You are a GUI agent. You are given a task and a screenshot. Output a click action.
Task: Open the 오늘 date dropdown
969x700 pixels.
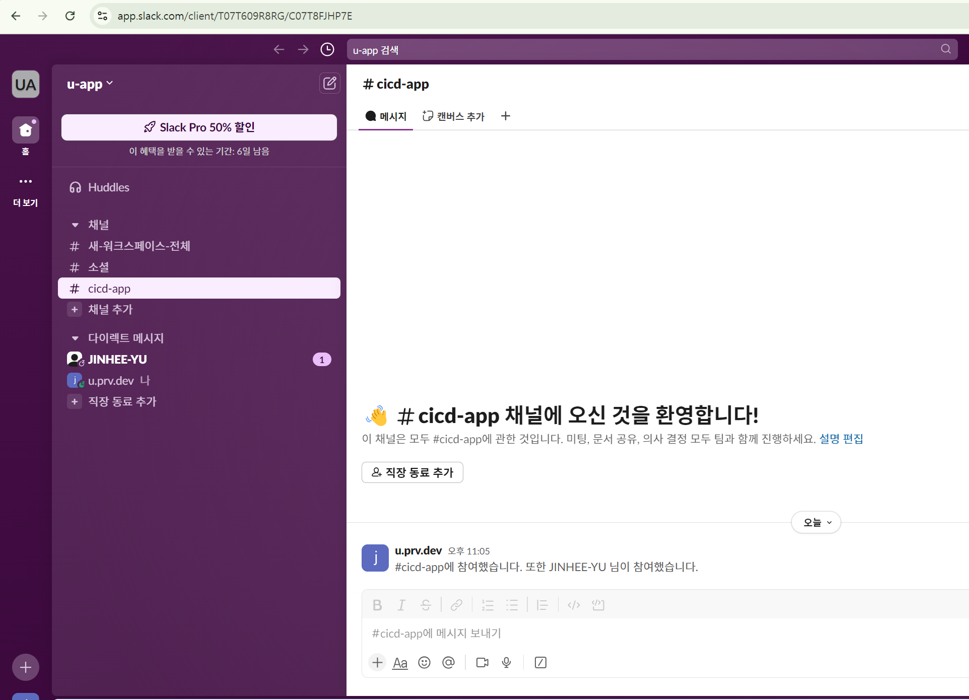[x=816, y=523]
